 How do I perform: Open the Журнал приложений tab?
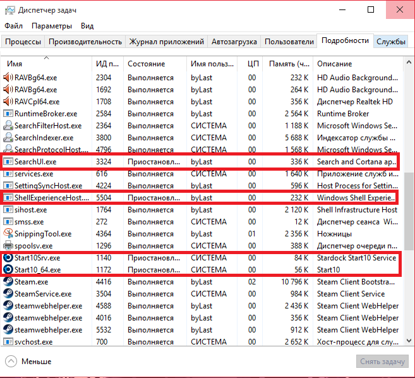(167, 42)
